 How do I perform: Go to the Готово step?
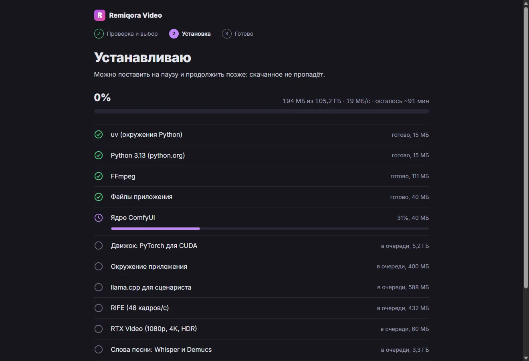tap(238, 34)
